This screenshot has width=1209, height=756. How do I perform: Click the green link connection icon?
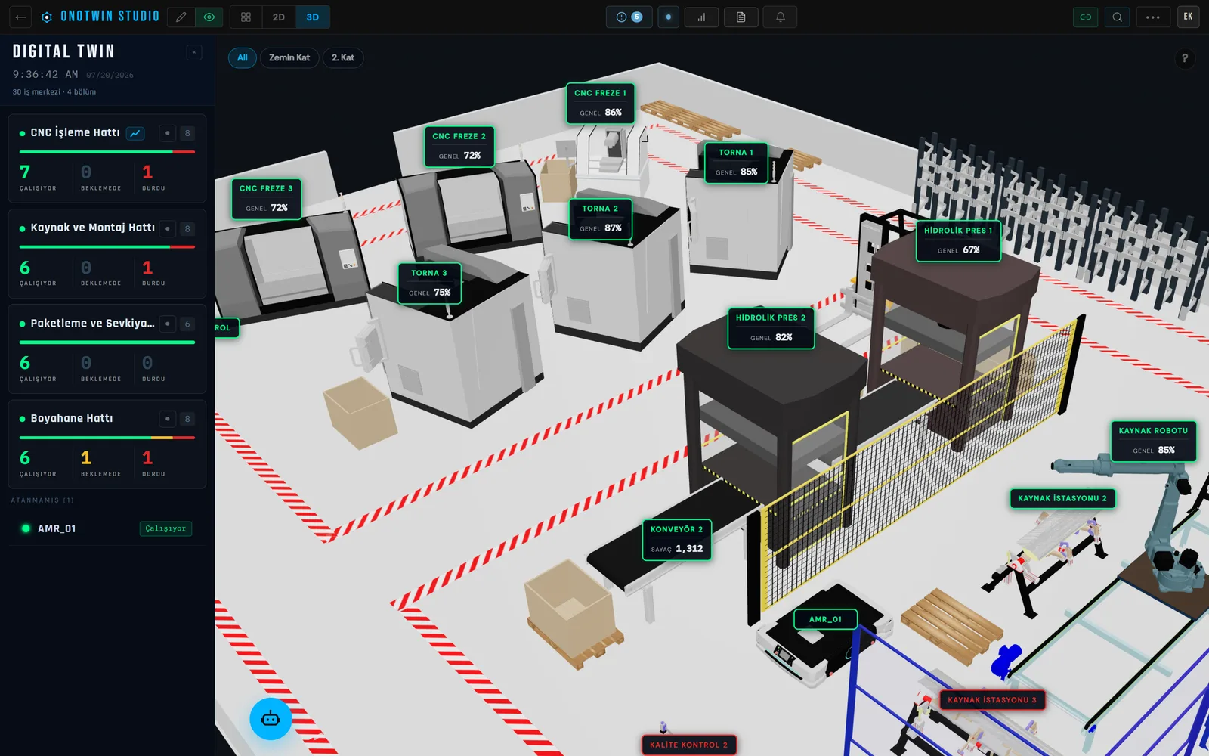[1086, 17]
